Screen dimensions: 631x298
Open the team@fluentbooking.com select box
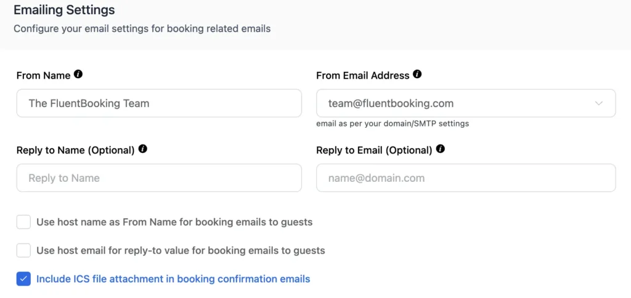(x=466, y=103)
